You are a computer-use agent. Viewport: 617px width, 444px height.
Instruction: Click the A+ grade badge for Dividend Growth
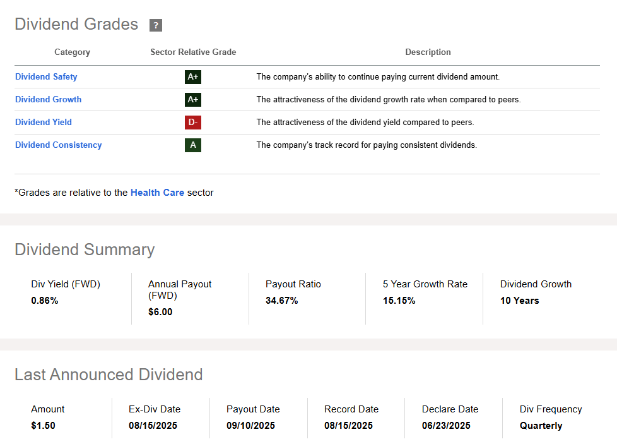click(x=193, y=100)
